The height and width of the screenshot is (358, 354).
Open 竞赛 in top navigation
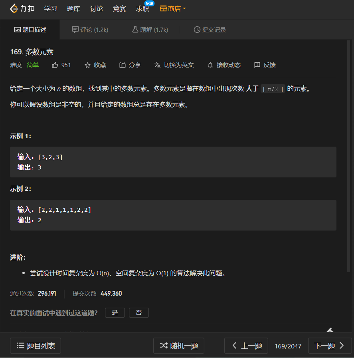click(x=119, y=9)
